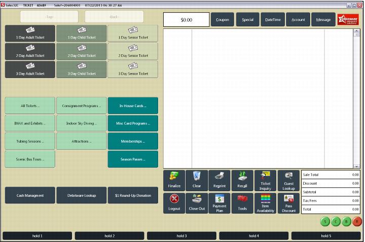
Task: Open the Close Out function
Action: pyautogui.click(x=197, y=203)
